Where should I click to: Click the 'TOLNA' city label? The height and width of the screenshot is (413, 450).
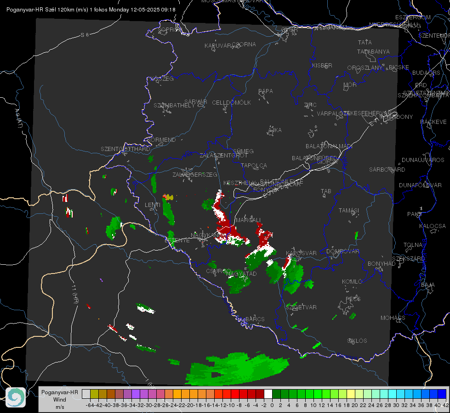(x=413, y=245)
